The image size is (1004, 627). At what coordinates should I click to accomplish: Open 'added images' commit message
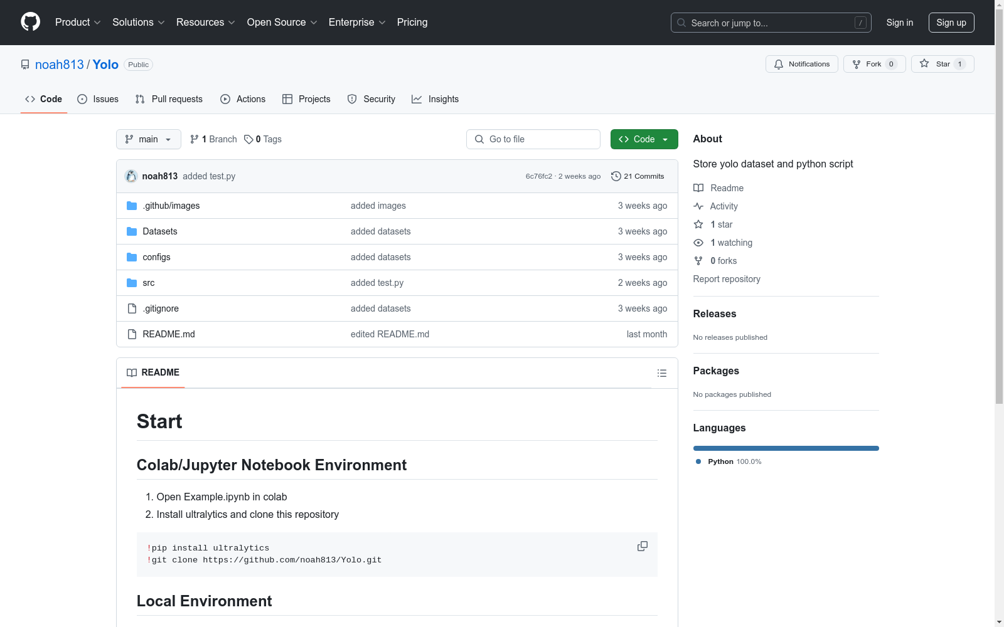378,206
